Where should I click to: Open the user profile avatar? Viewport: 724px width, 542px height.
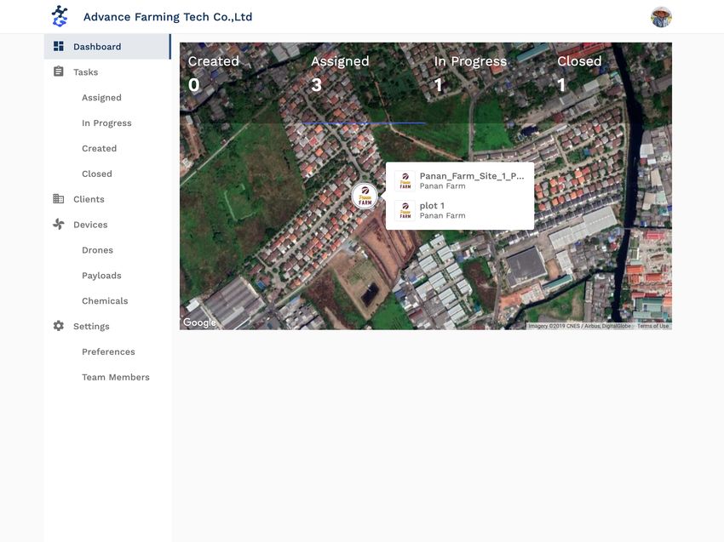coord(661,17)
